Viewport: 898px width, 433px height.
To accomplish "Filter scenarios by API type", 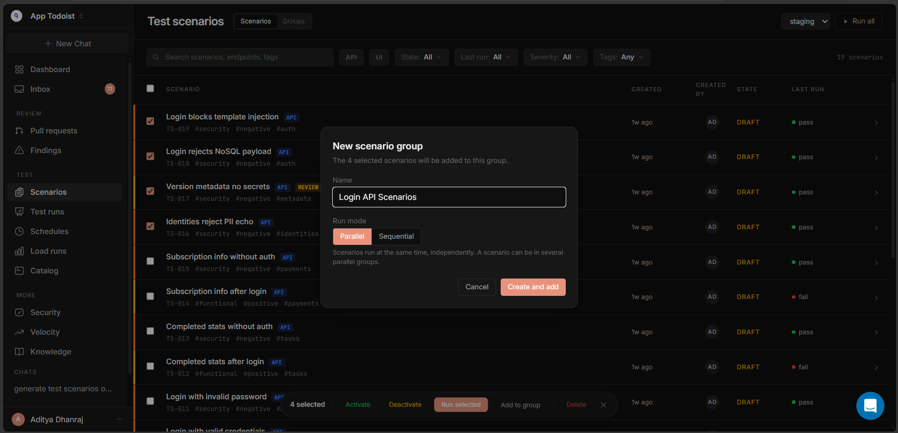I will pyautogui.click(x=351, y=57).
